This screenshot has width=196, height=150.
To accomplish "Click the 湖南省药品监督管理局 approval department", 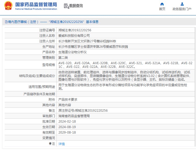I will [x=74, y=116].
